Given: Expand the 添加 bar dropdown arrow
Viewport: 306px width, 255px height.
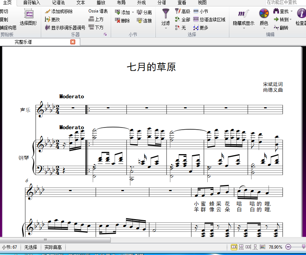Looking at the screenshot, I should (133, 12).
